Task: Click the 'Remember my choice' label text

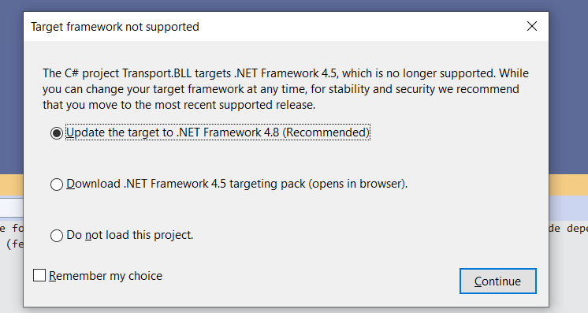Action: click(106, 276)
